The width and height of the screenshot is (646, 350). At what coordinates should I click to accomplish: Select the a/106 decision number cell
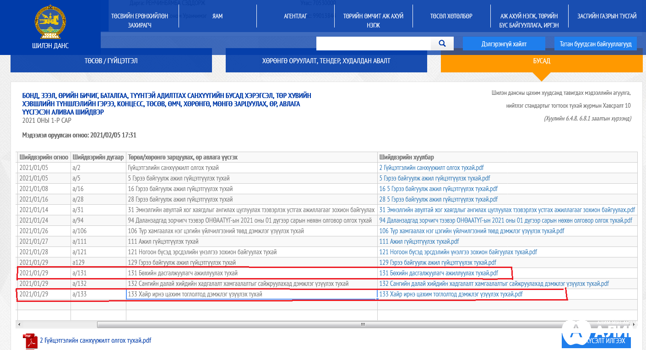(98, 231)
